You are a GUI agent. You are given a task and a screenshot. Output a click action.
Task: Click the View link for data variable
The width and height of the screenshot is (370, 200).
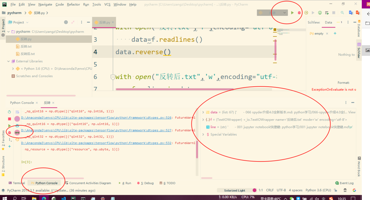tap(352, 112)
